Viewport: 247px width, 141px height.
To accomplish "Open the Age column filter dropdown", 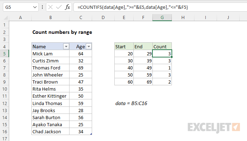I will tap(89, 47).
